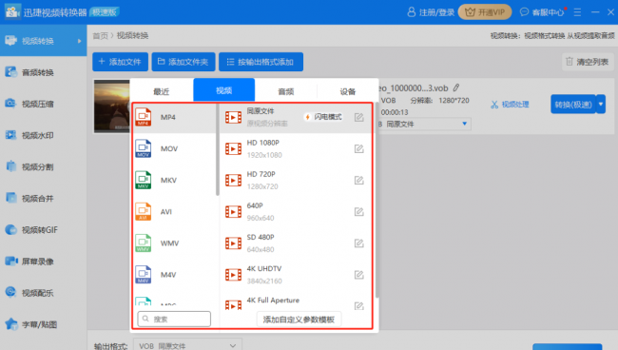Switch to the 音频 tab

click(x=286, y=91)
